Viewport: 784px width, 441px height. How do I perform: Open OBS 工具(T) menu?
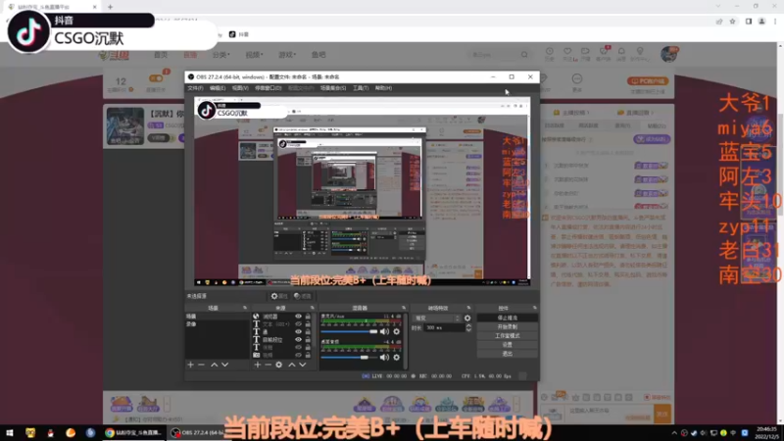point(361,88)
